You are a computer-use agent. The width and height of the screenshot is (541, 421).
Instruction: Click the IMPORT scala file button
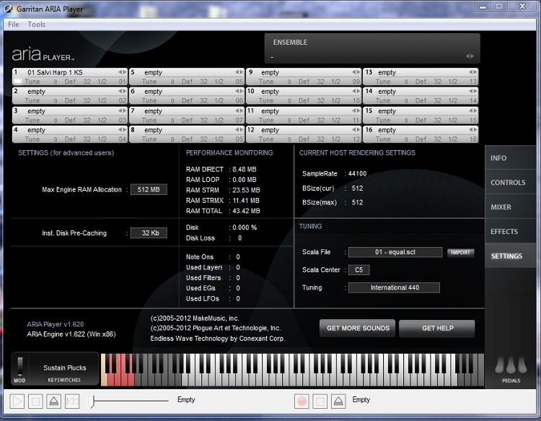click(x=461, y=253)
